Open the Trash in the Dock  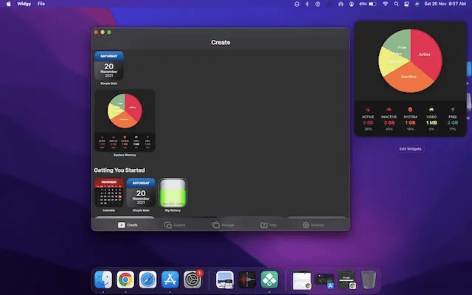point(369,280)
